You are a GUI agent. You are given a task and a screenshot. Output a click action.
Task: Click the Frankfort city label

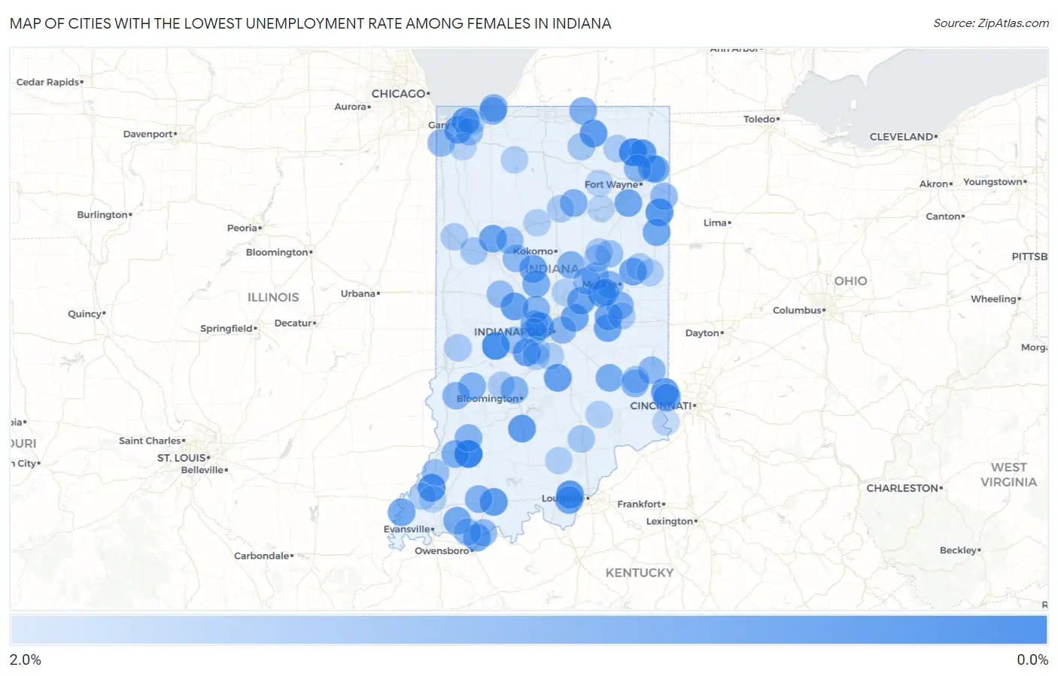tap(640, 504)
